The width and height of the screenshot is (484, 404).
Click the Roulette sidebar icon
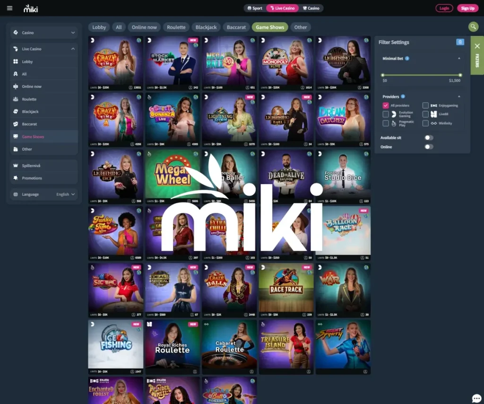pos(16,99)
